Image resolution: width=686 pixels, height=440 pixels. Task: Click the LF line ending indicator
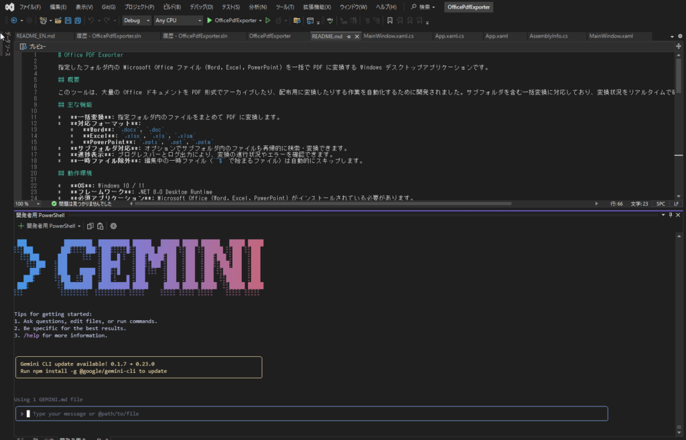pos(676,203)
